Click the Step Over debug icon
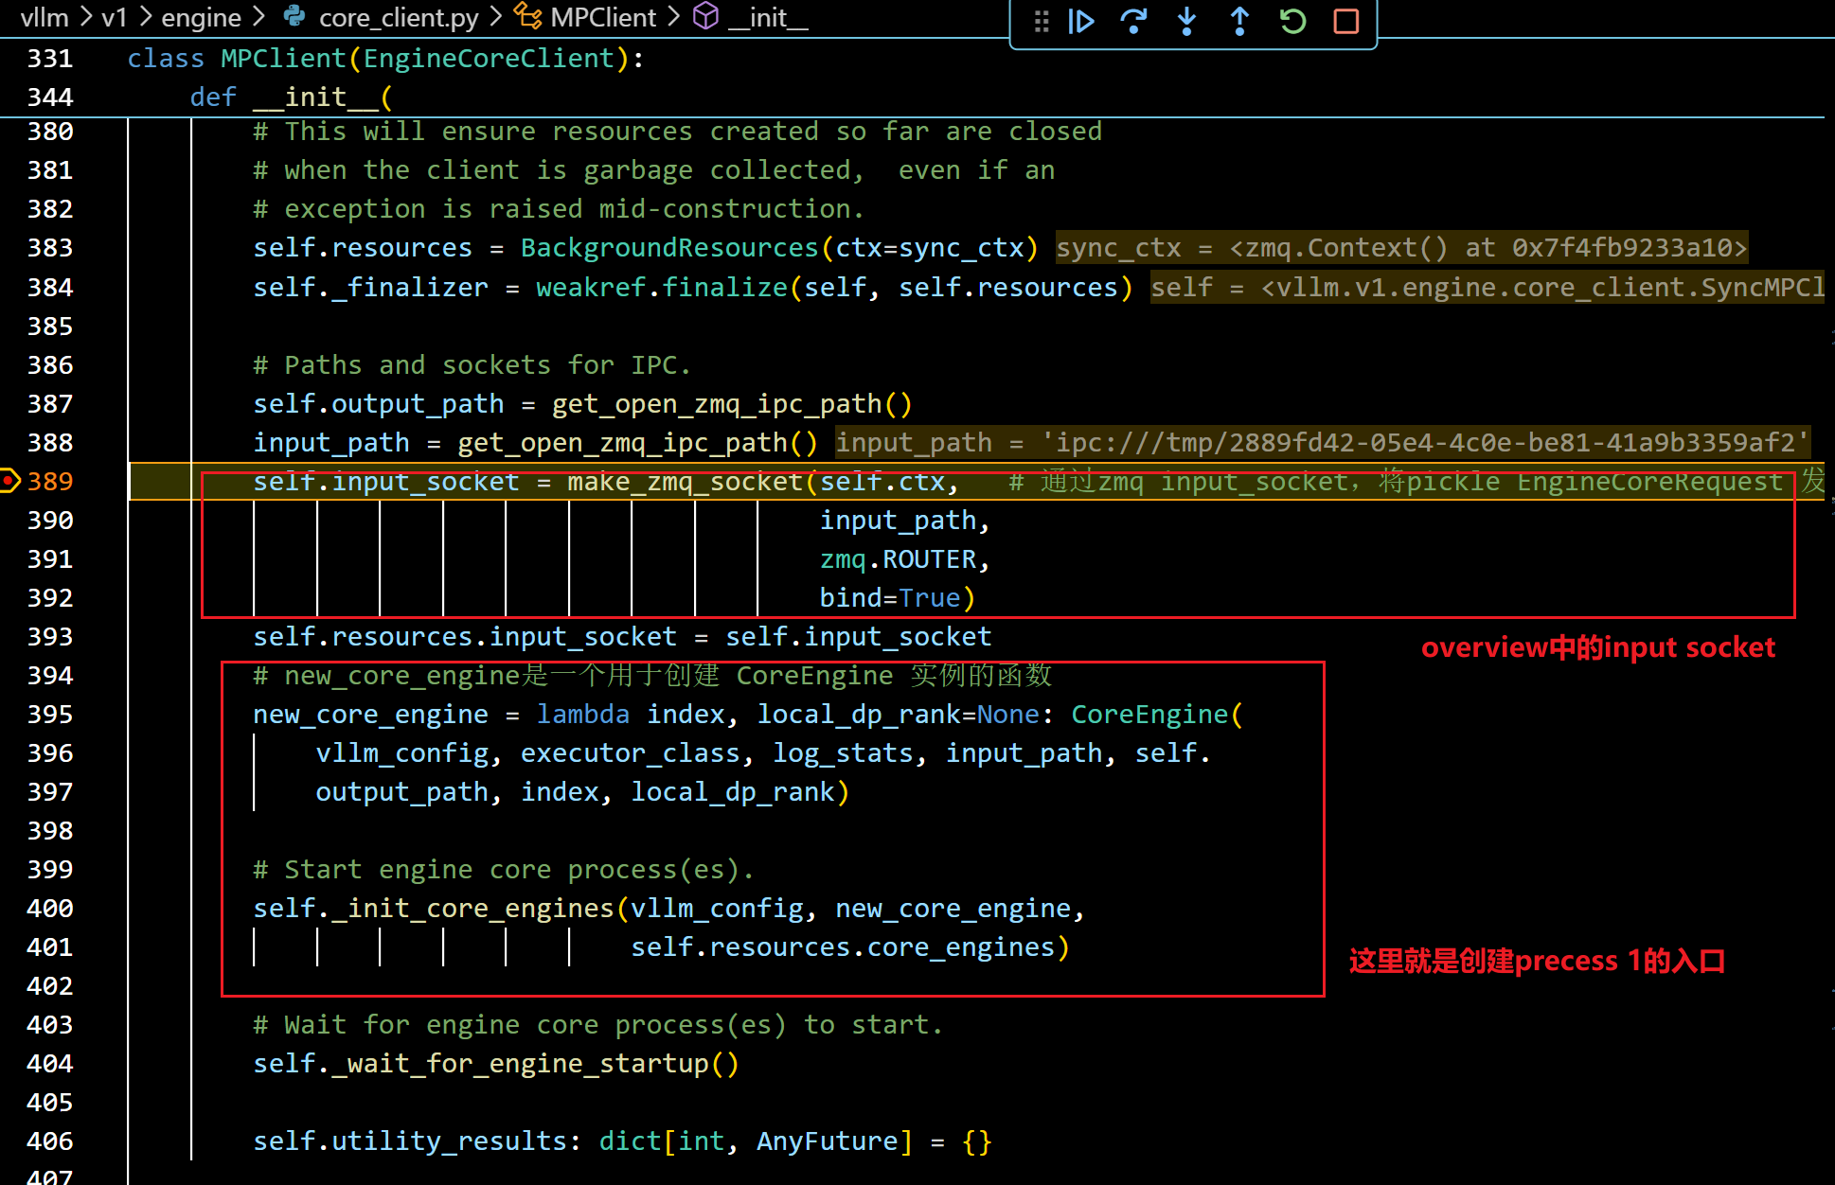1835x1185 pixels. click(1133, 21)
